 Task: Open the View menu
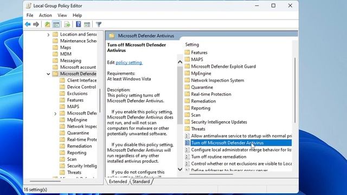(62, 15)
